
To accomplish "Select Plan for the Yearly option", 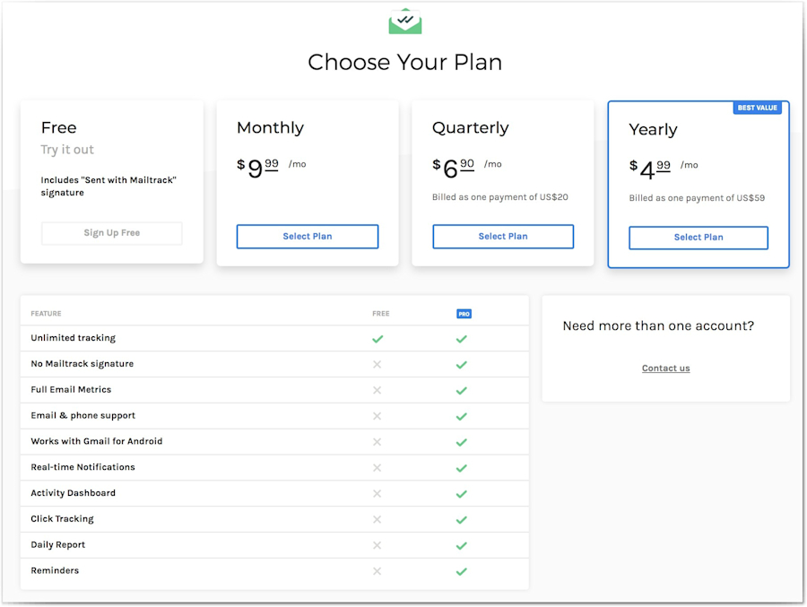I will pos(698,238).
